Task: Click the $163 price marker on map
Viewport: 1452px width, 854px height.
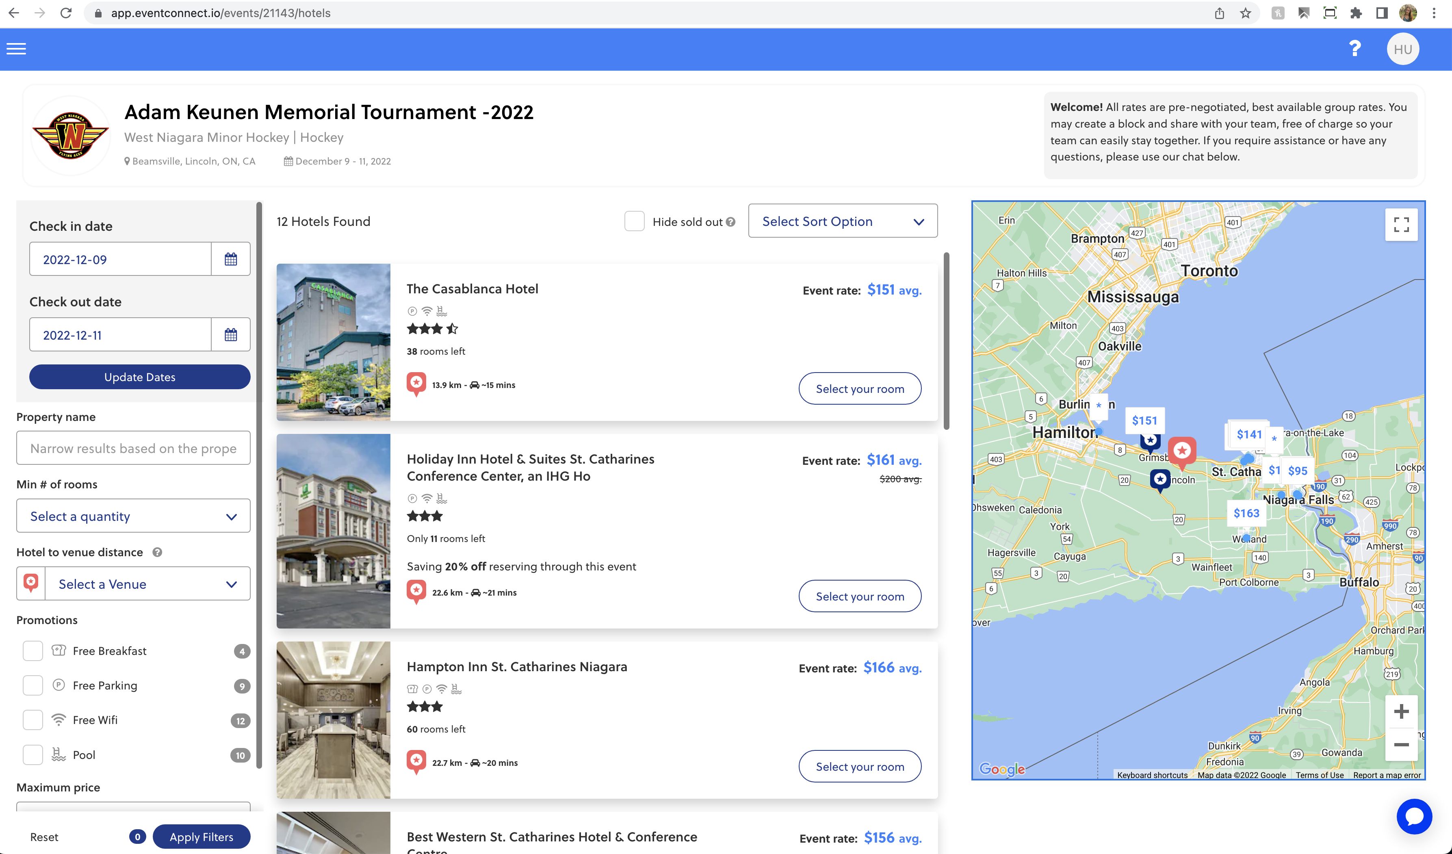Action: 1246,513
